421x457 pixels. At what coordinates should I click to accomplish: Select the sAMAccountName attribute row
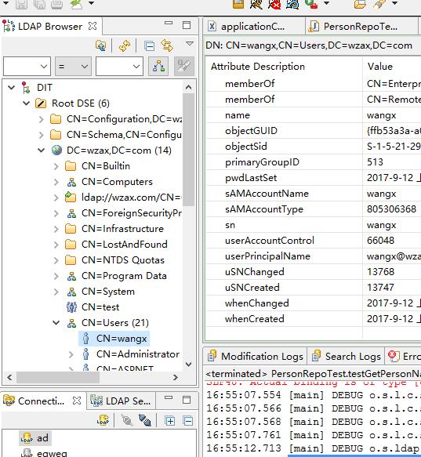click(313, 194)
